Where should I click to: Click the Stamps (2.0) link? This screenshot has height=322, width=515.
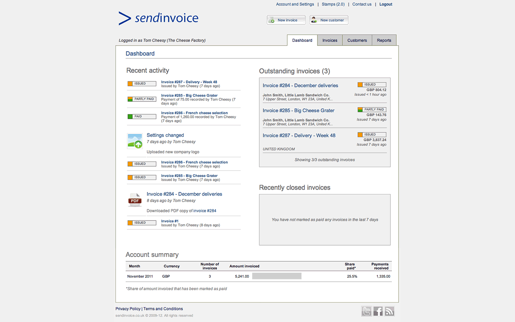pyautogui.click(x=333, y=4)
